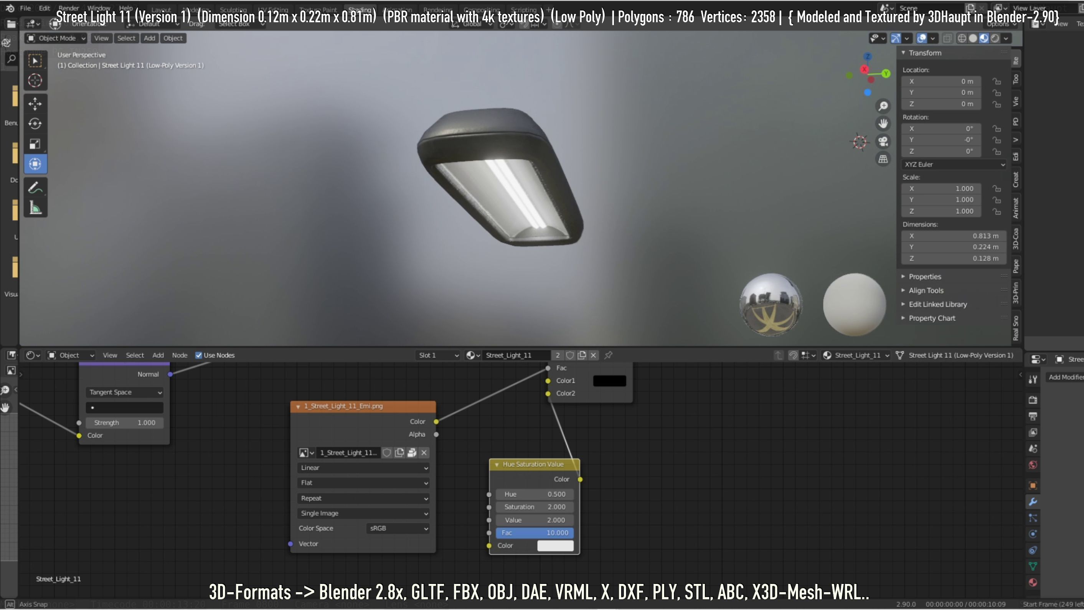Expand Align Tools panel
This screenshot has height=610, width=1084.
pyautogui.click(x=926, y=290)
